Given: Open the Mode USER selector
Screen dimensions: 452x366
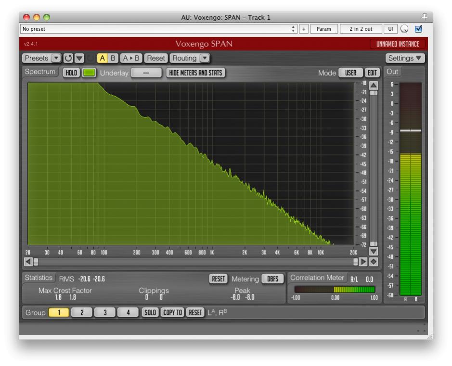Looking at the screenshot, I should coord(350,73).
